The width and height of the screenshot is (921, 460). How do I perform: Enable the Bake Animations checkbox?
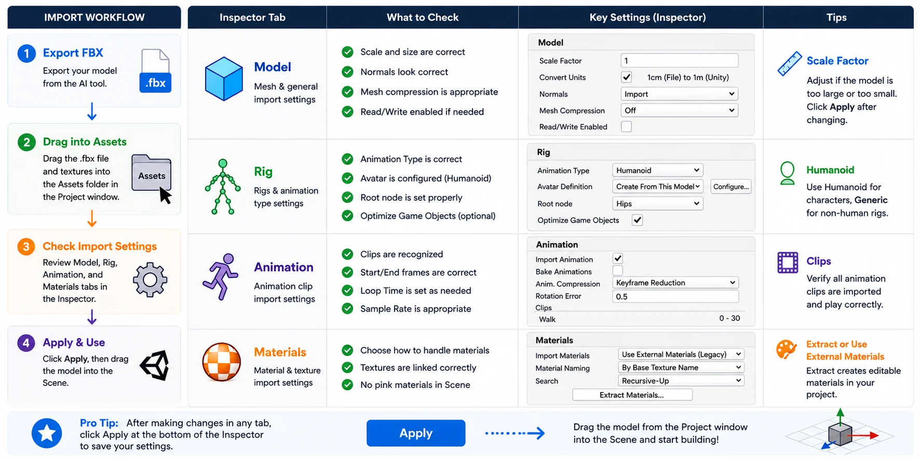click(x=618, y=271)
